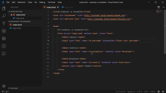Image resolution: width=166 pixels, height=93 pixels.
Task: Click line number 15 in gutter
Action: 48,63
